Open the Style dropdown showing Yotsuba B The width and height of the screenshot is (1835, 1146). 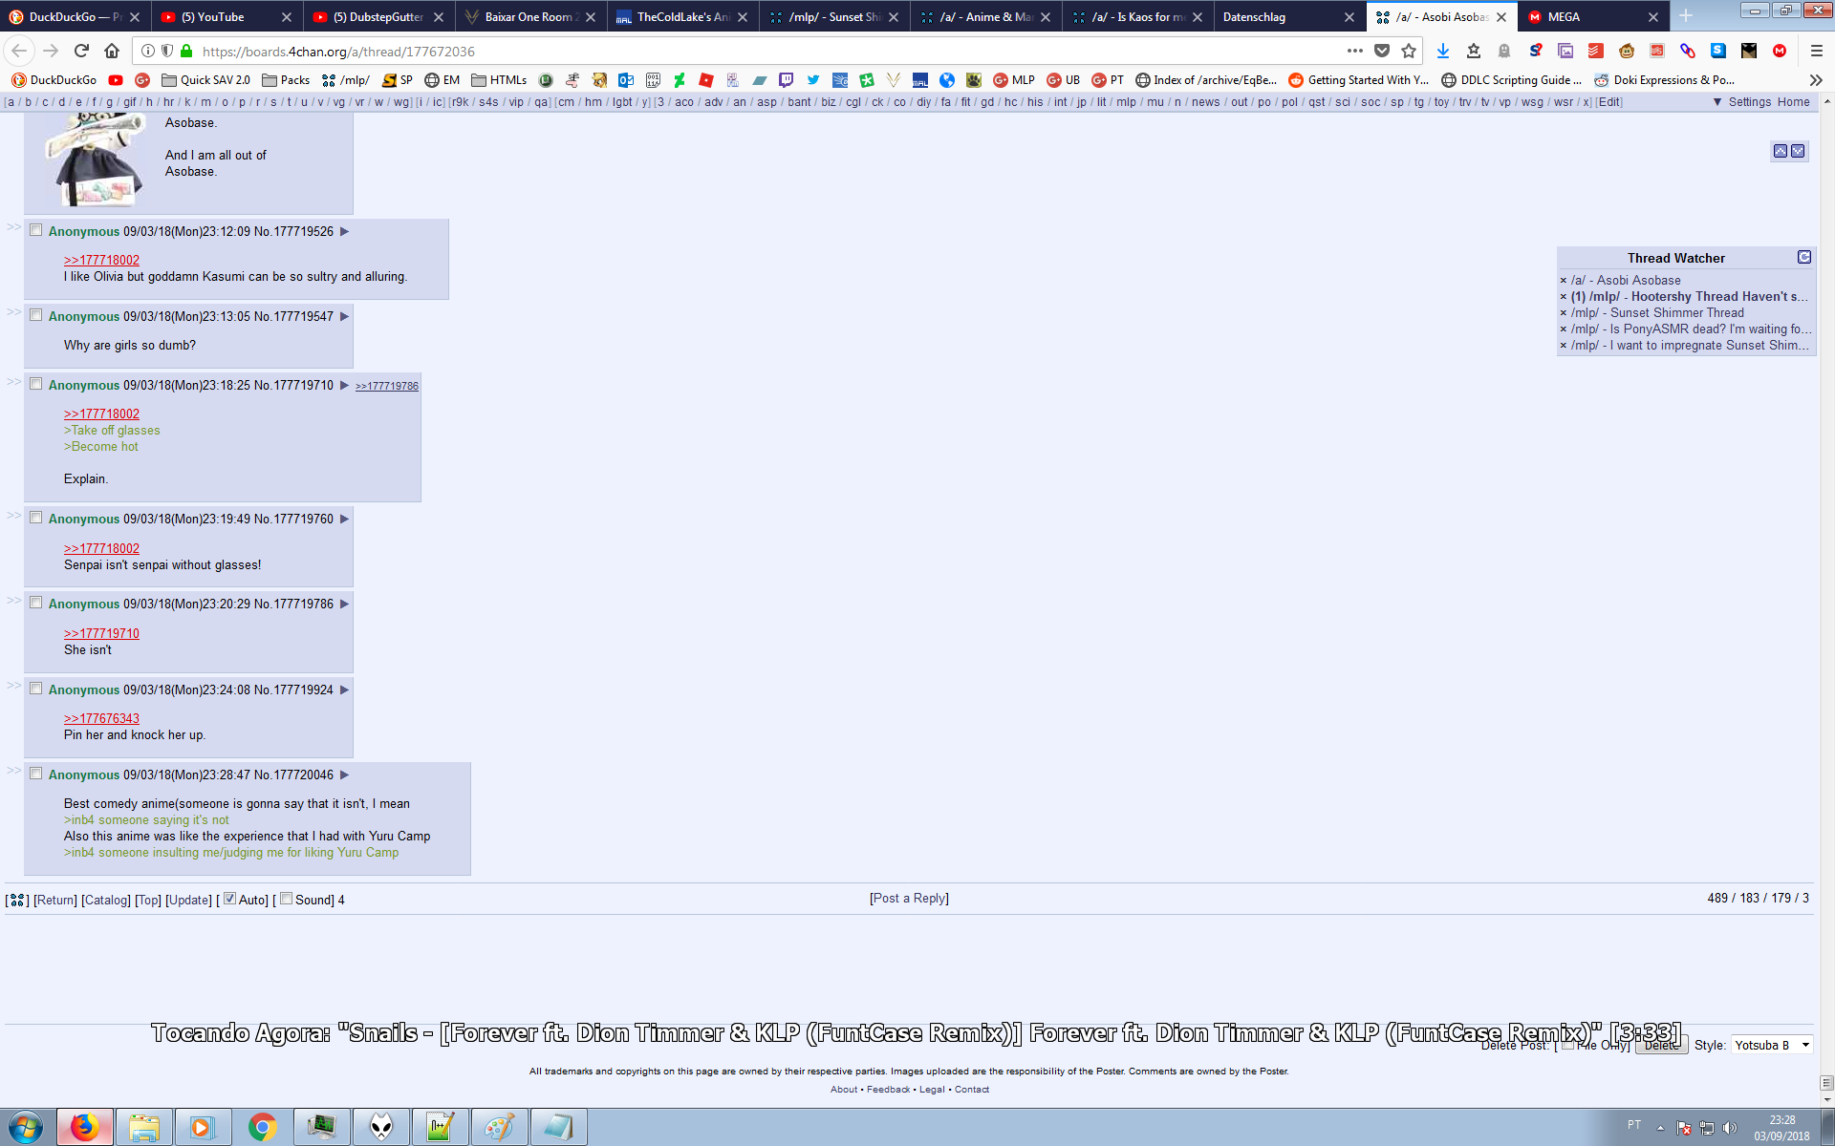coord(1772,1045)
